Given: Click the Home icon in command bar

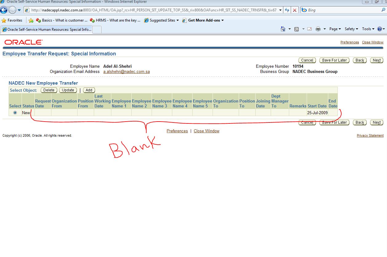Looking at the screenshot, I should 283,29.
